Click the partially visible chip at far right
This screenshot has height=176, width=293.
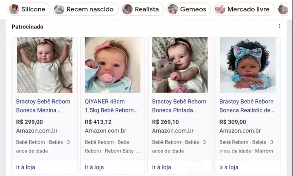pos(284,9)
